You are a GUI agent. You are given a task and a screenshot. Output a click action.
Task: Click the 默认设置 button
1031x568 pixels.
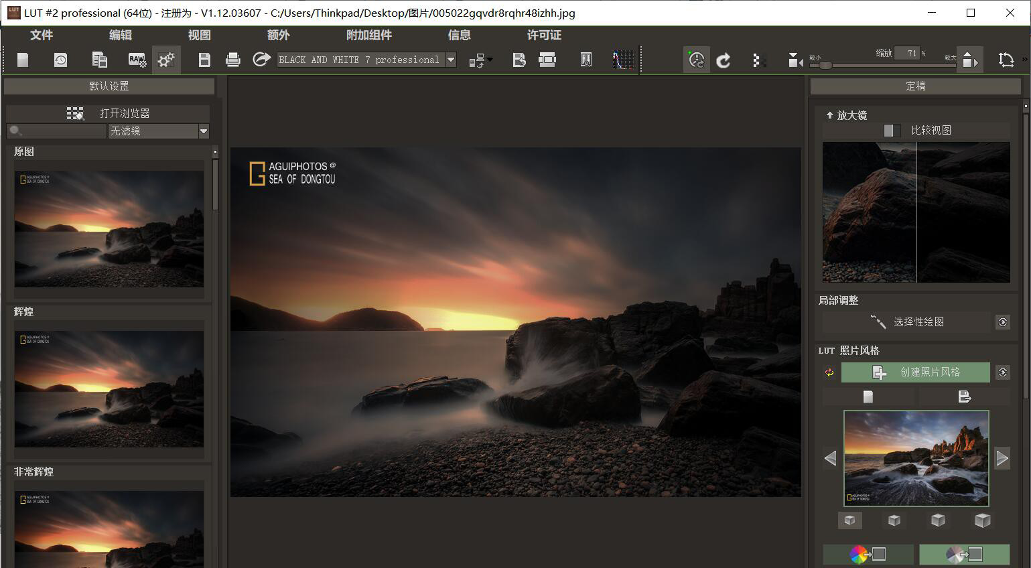tap(109, 86)
